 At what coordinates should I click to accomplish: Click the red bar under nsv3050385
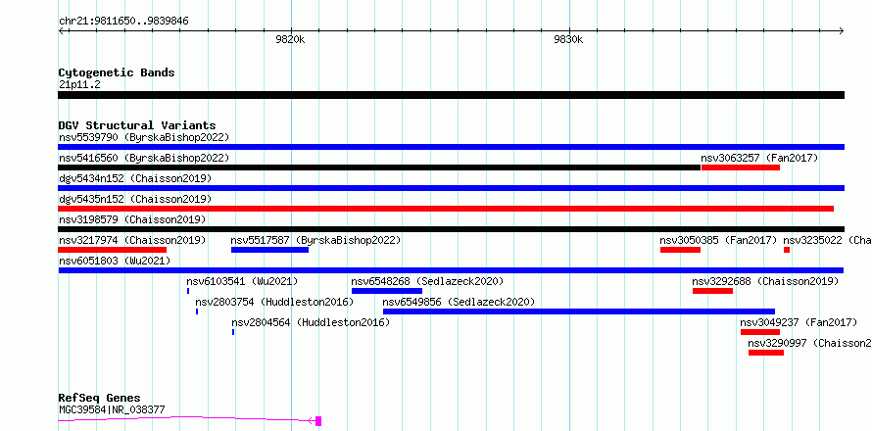point(680,250)
